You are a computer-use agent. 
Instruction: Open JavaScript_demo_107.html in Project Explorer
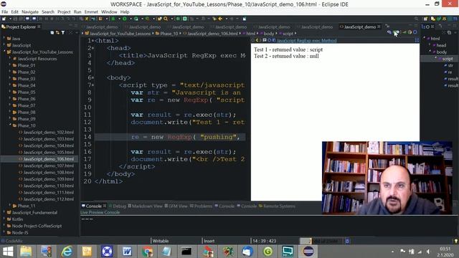coord(48,166)
